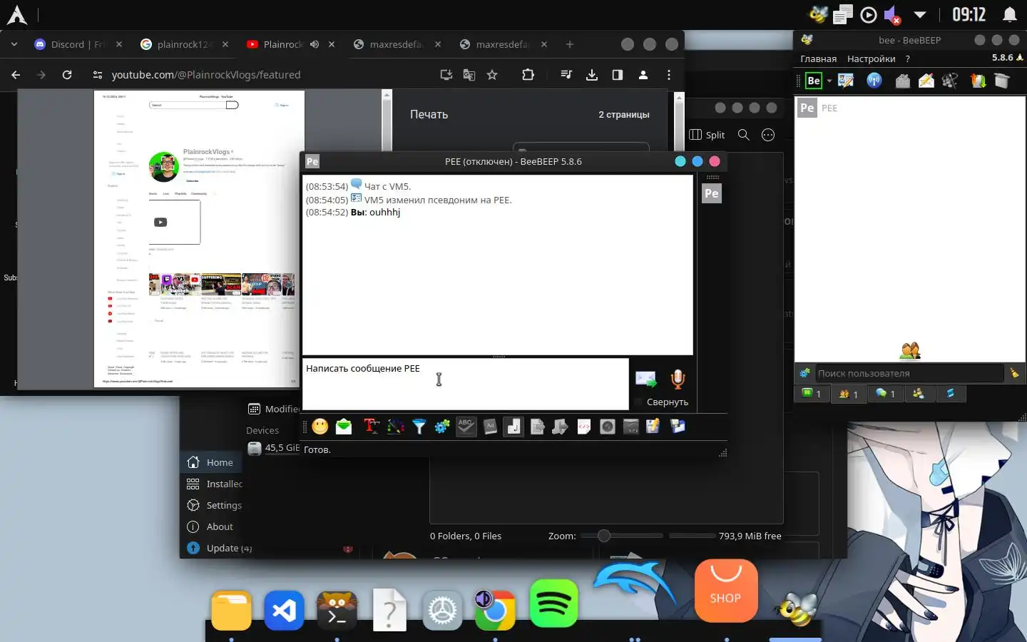The image size is (1027, 642).
Task: Open the font color palette icon
Action: [395, 427]
